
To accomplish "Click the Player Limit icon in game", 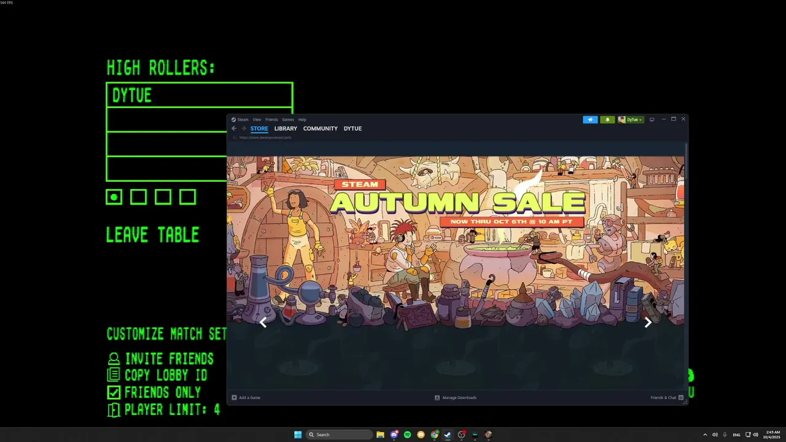I will click(114, 410).
